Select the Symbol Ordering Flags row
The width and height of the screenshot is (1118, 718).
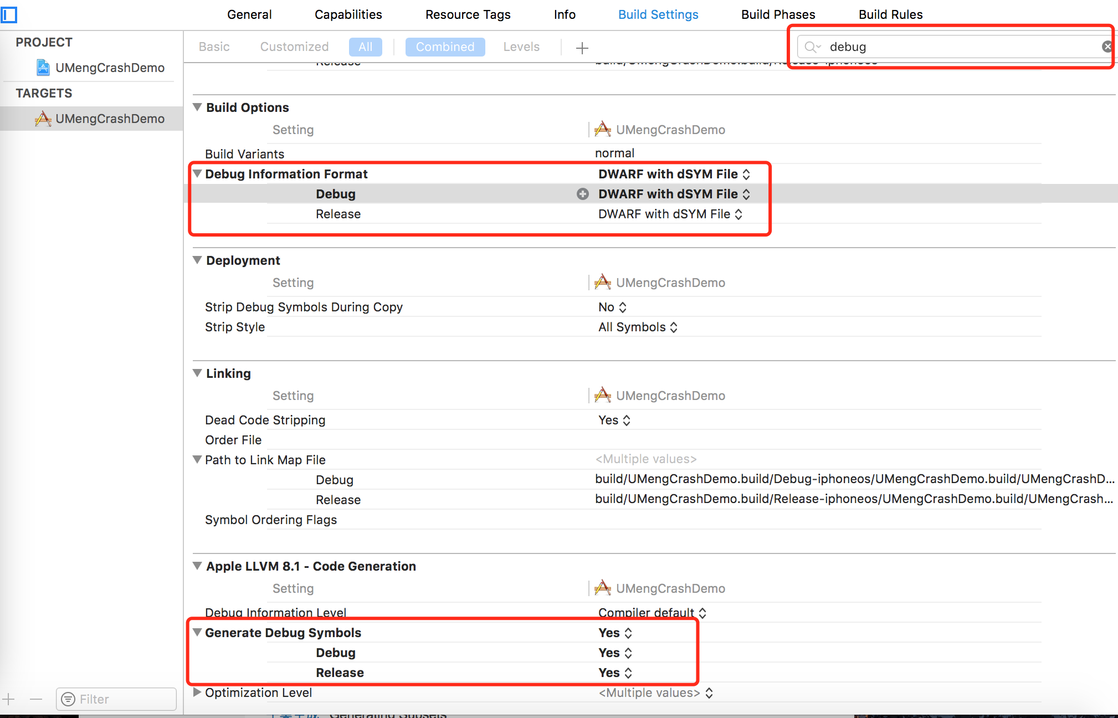(271, 520)
